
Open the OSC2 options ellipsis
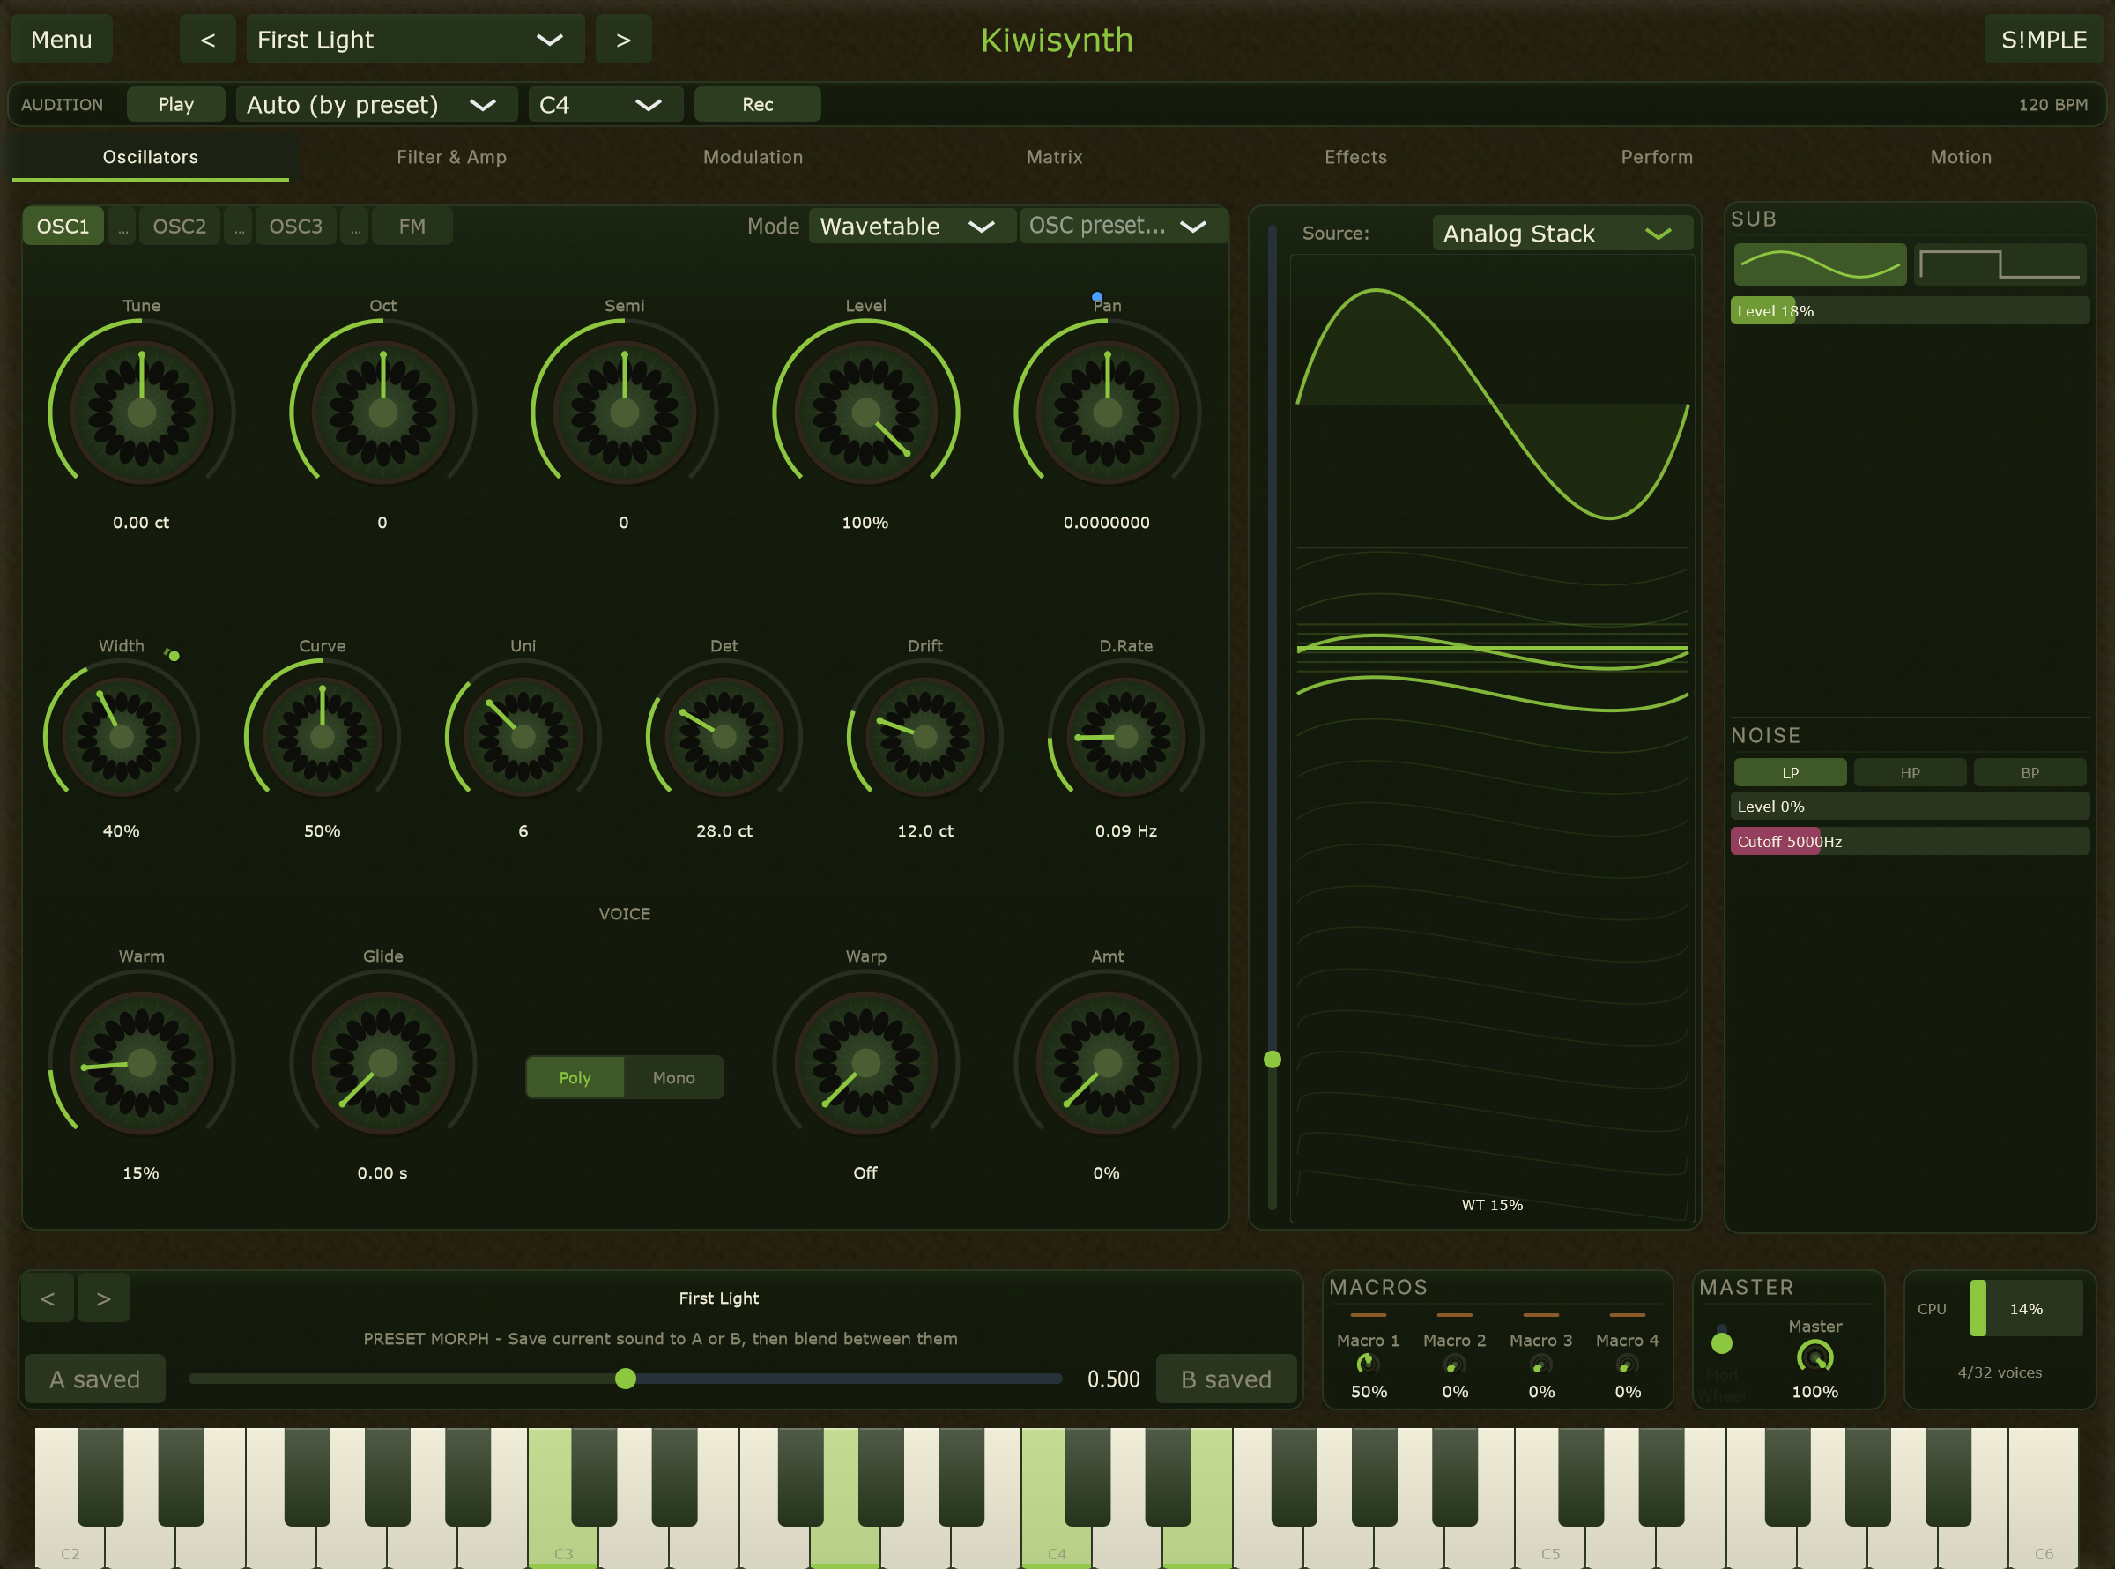[238, 226]
